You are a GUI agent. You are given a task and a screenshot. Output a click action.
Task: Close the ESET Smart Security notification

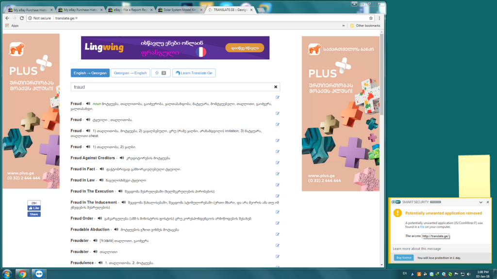[487, 202]
